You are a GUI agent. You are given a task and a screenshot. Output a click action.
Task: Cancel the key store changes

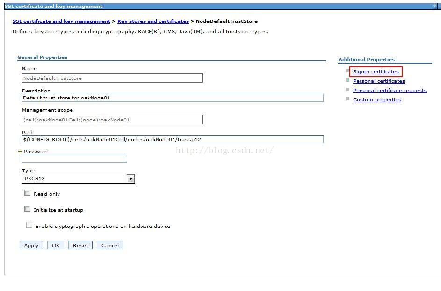pyautogui.click(x=110, y=245)
